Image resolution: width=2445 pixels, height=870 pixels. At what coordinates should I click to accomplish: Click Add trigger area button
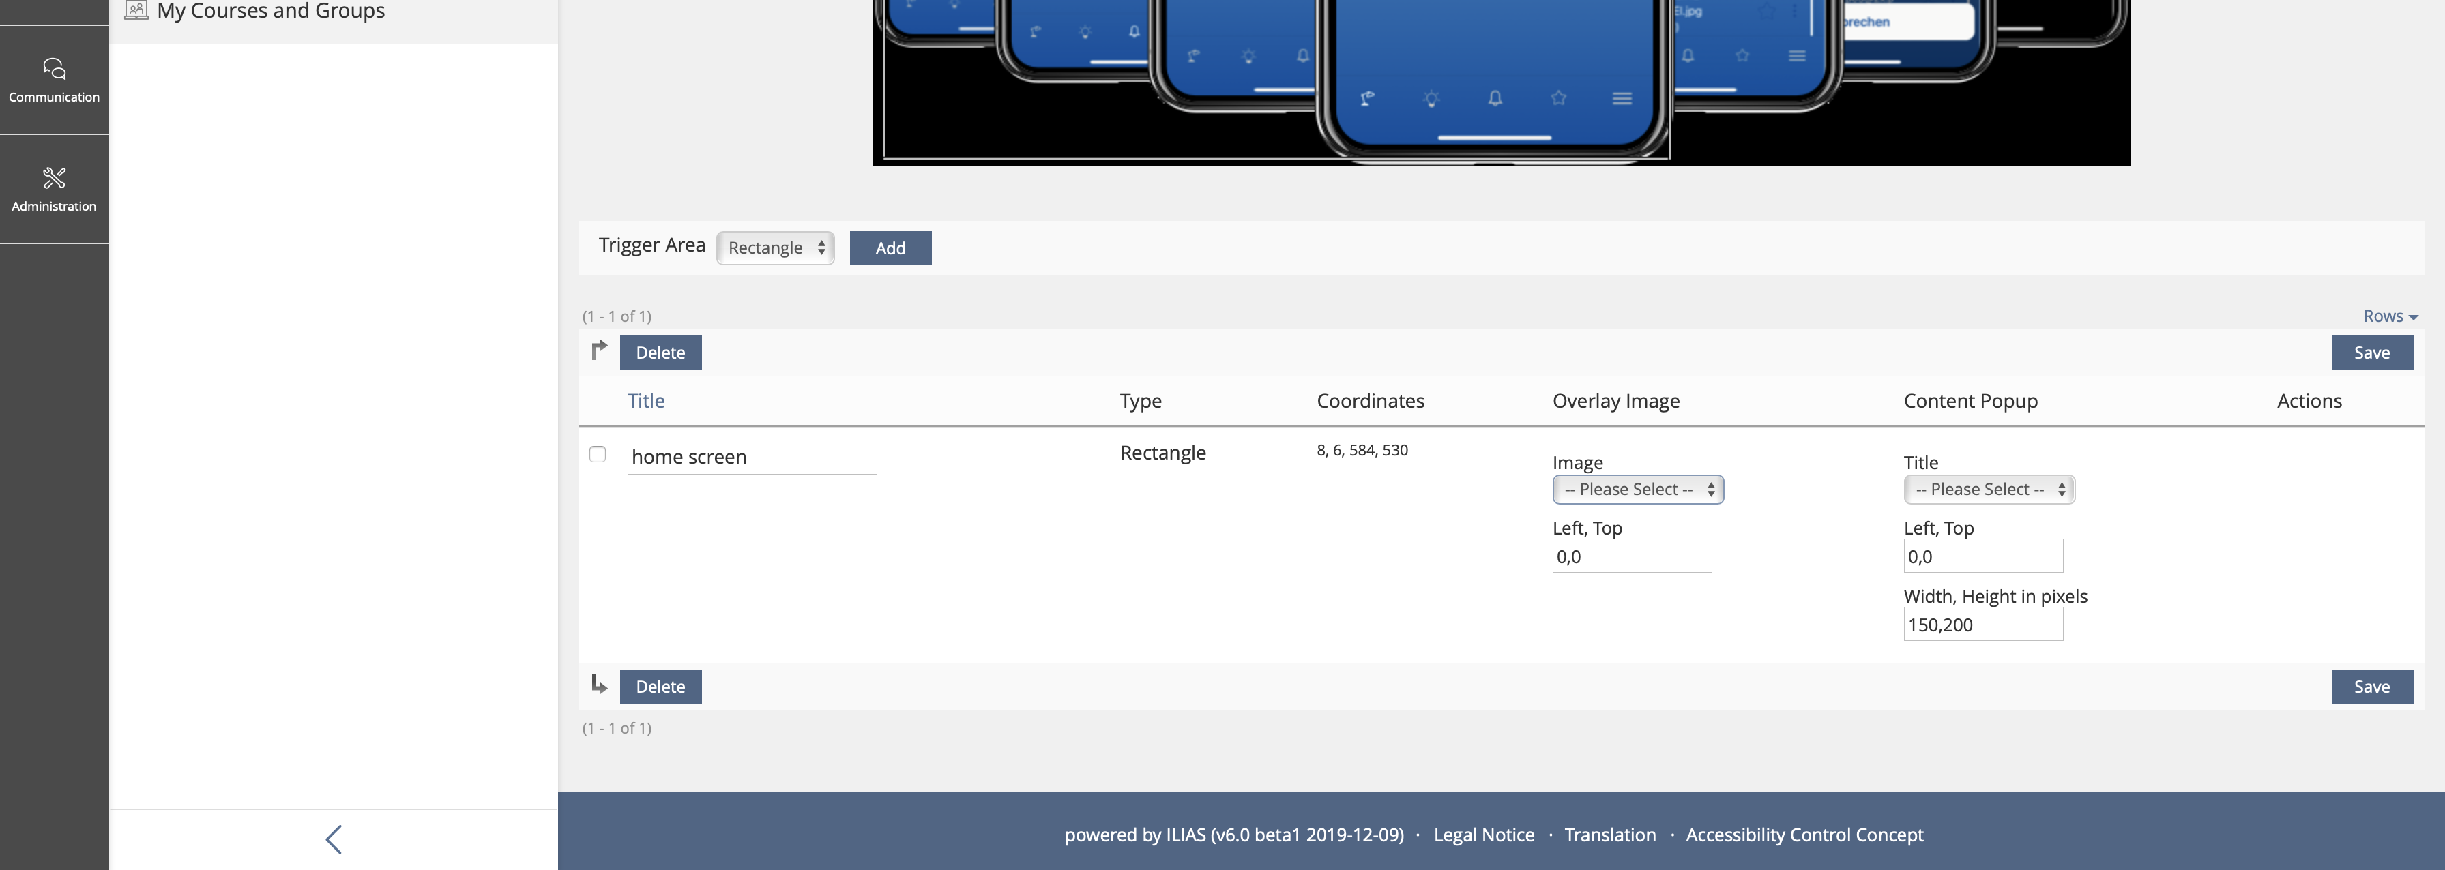pos(890,247)
